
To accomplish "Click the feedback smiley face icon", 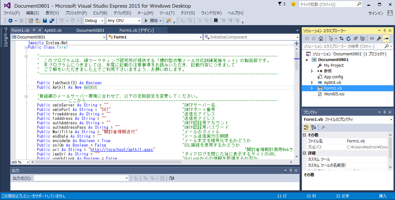I will click(293, 4).
